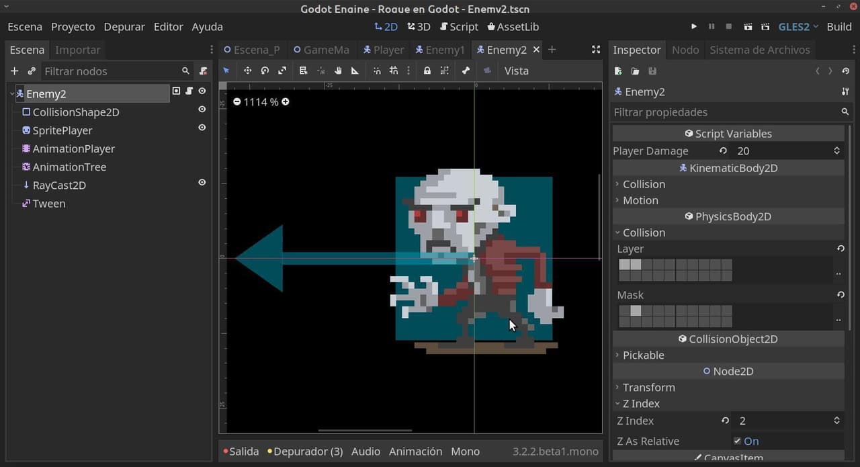Zoom out with the minus icon
Image resolution: width=860 pixels, height=467 pixels.
coord(236,101)
